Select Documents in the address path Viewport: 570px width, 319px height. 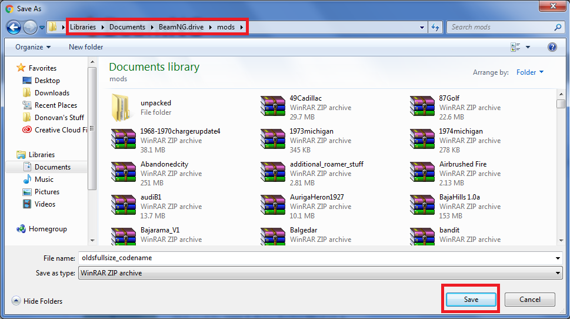click(x=127, y=27)
